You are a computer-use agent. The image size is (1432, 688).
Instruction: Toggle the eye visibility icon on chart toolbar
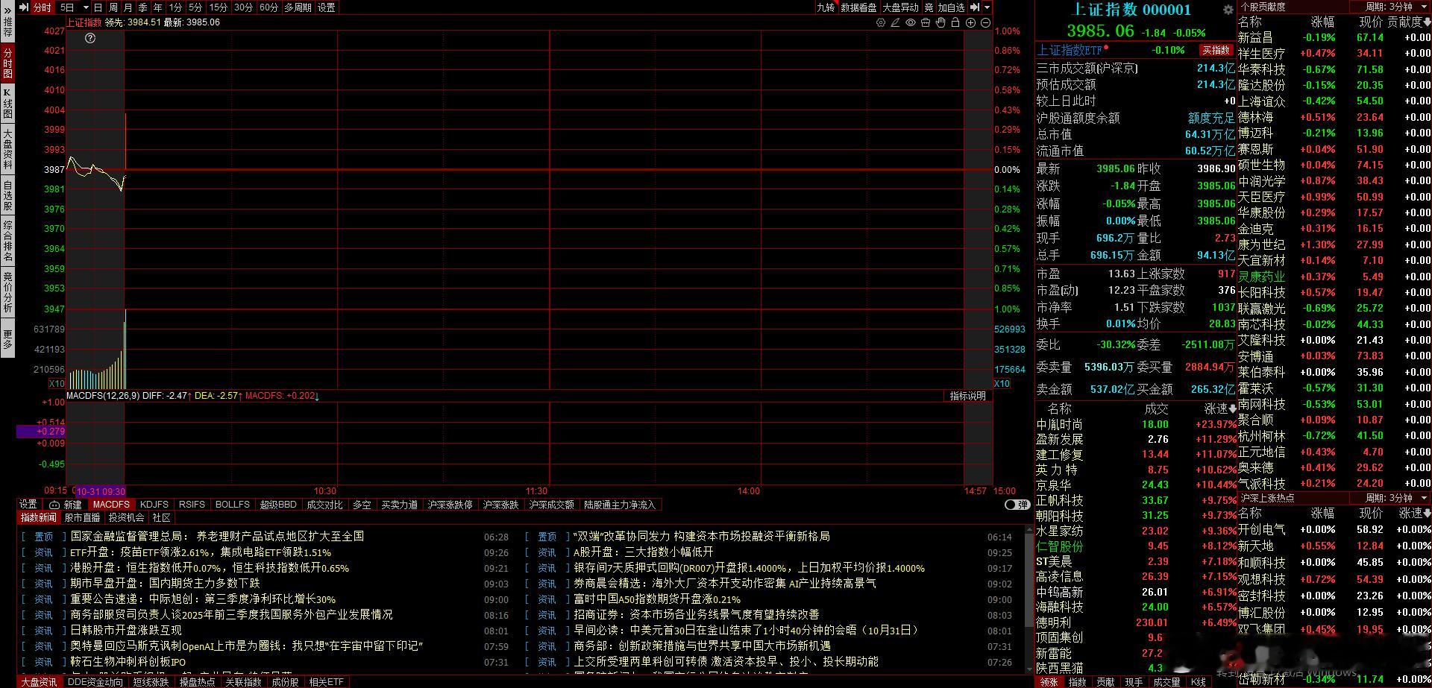[910, 23]
